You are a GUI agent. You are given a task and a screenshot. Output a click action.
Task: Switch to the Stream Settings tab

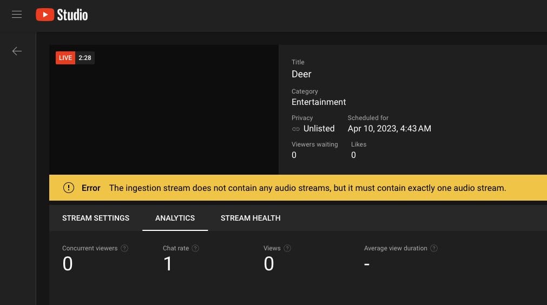click(x=96, y=218)
